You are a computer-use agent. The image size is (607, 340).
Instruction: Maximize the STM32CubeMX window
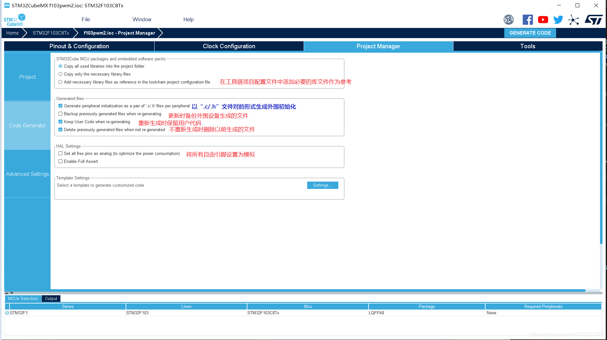coord(577,5)
